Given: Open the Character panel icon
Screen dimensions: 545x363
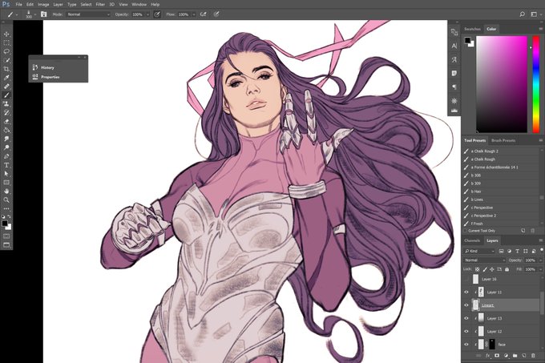Looking at the screenshot, I should tap(454, 46).
